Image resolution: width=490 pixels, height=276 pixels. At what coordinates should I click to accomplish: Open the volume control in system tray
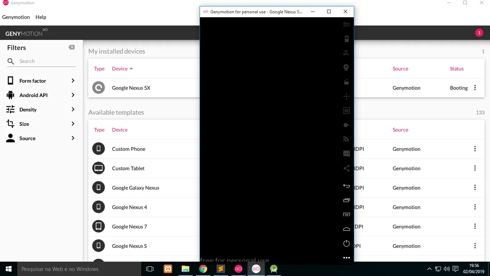(x=447, y=269)
